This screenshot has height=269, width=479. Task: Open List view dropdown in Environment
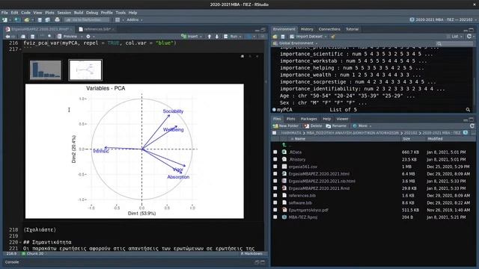[454, 37]
